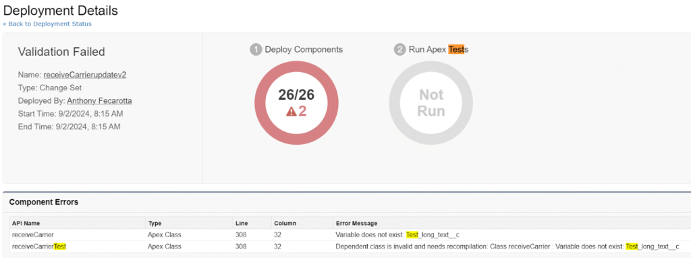Click the Error Message column header
The height and width of the screenshot is (258, 691).
(356, 223)
